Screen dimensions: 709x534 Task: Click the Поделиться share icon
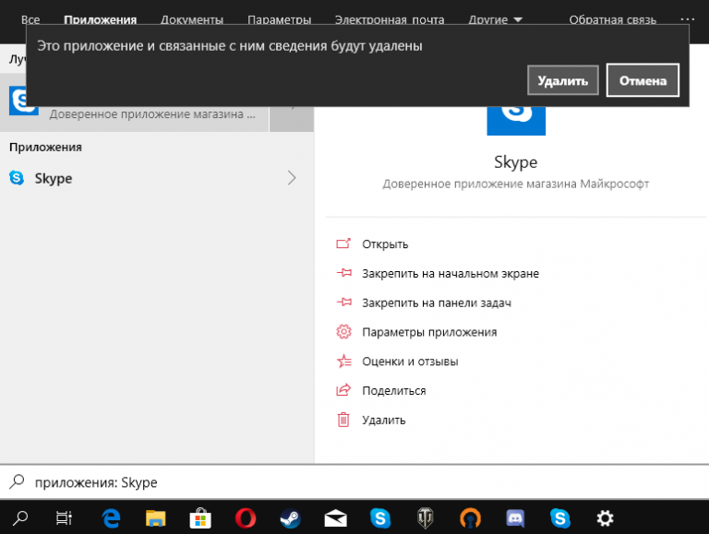(x=344, y=390)
